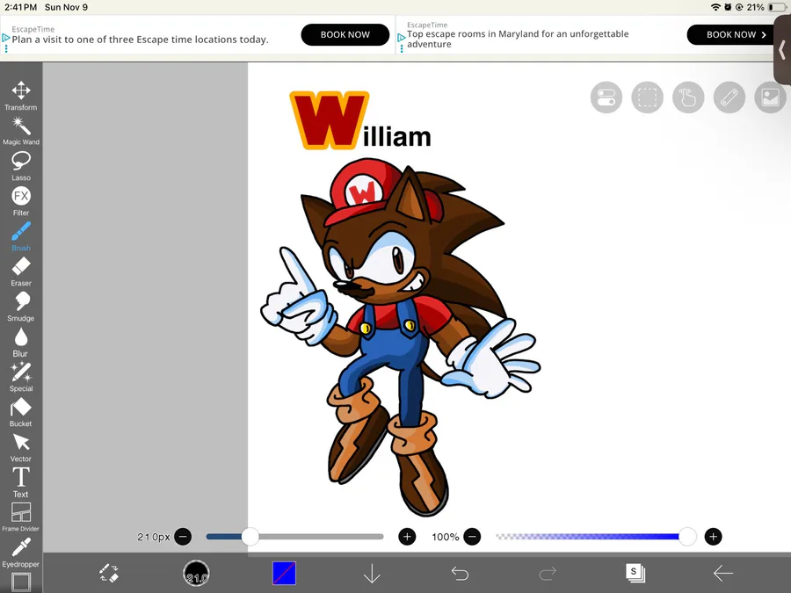Click the right ad AdChoices triangle icon
This screenshot has height=593, width=791.
402,38
